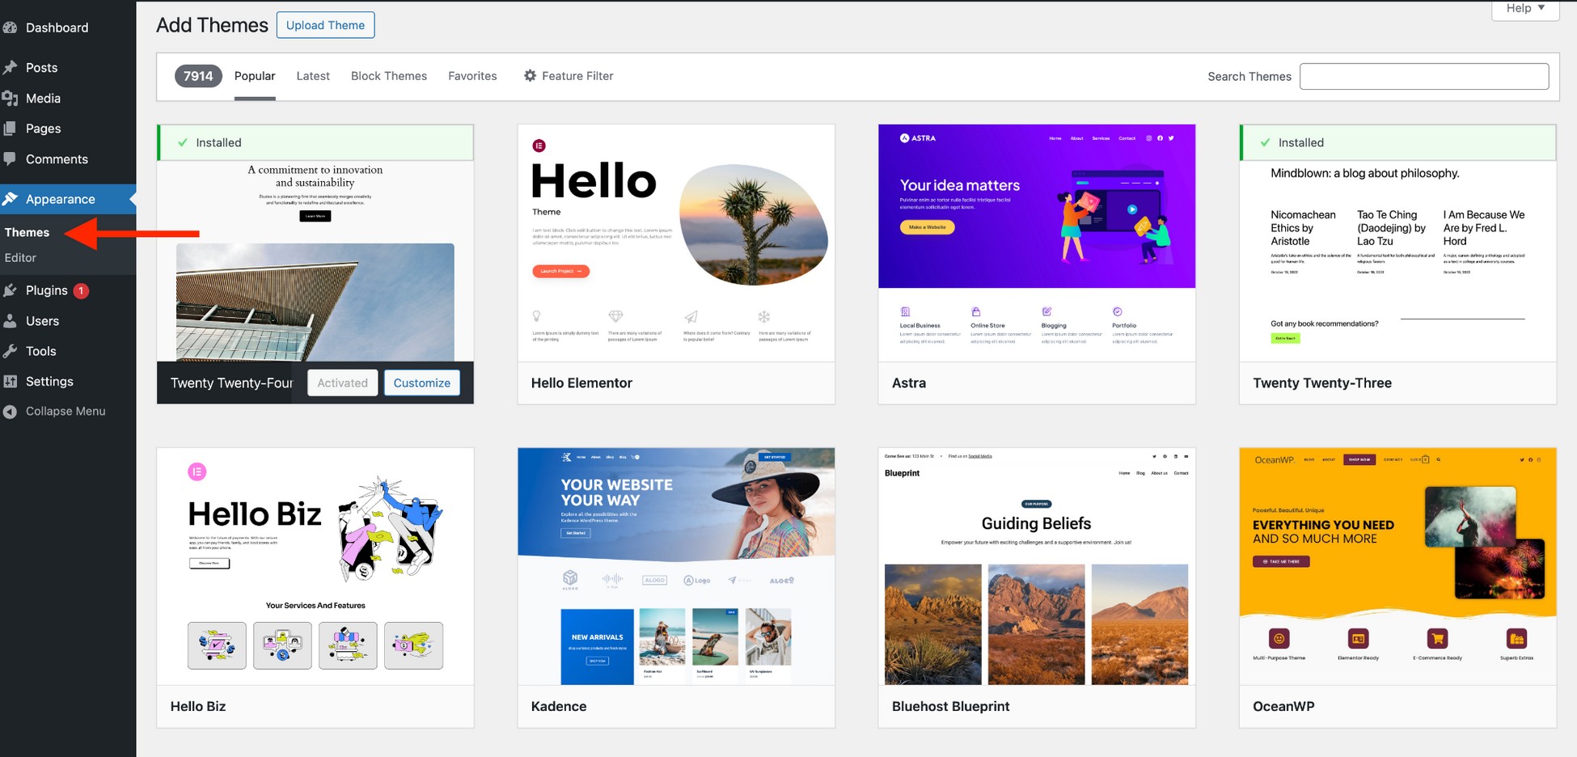Open the Dashboard from the sidebar icon
The image size is (1577, 757).
[11, 27]
